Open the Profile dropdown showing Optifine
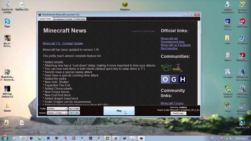Screen dimensions: 251x141 [x=57, y=109]
